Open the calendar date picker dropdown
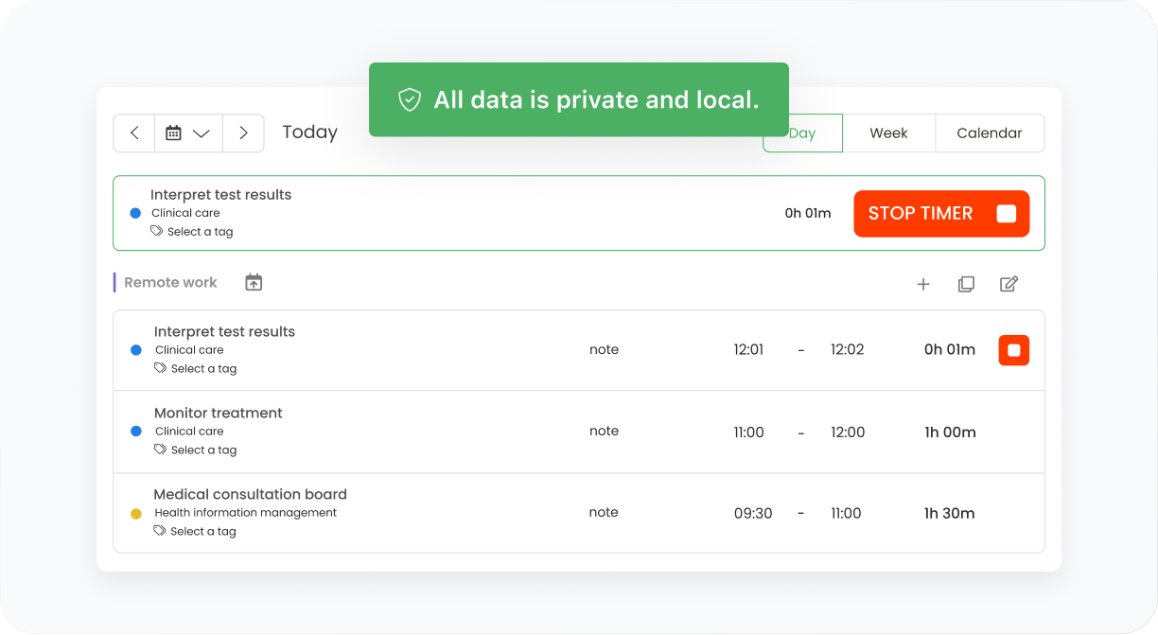1158x635 pixels. [188, 133]
